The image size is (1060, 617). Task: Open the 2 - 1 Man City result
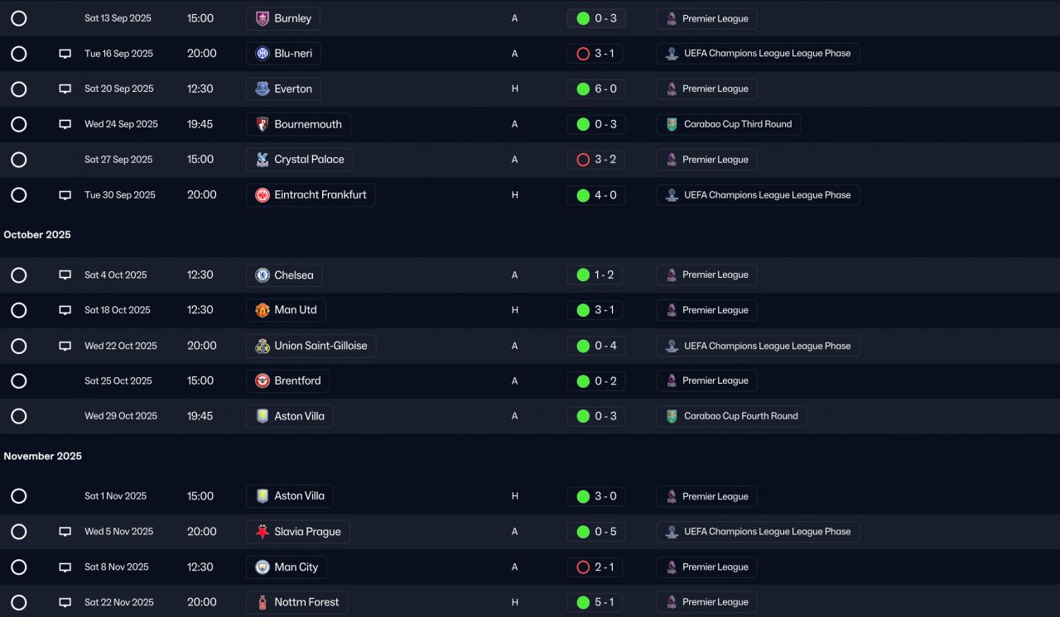(596, 567)
